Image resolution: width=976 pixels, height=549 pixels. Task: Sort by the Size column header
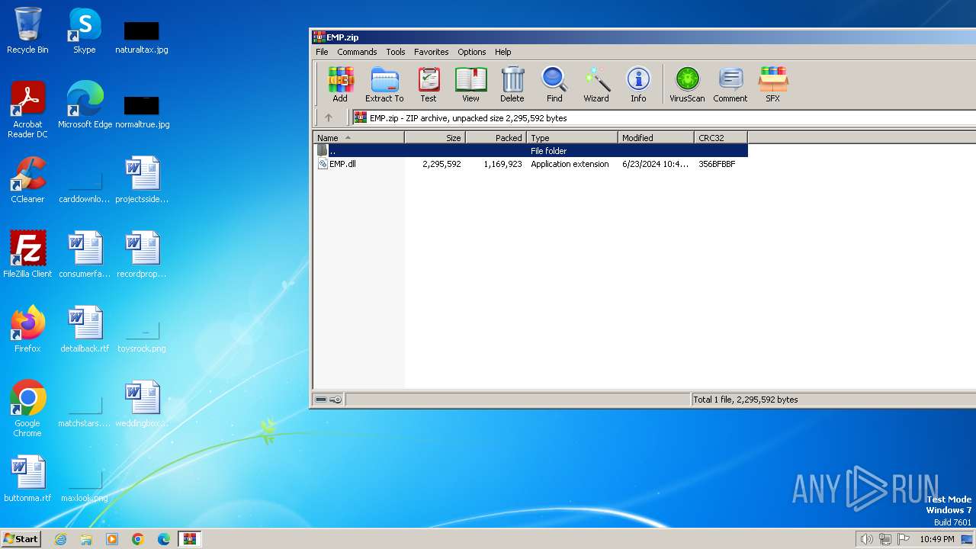[435, 138]
